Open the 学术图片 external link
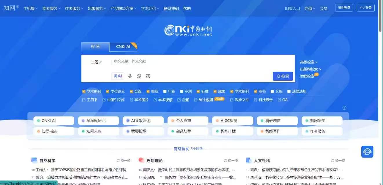383x185 pixels. tap(139, 100)
